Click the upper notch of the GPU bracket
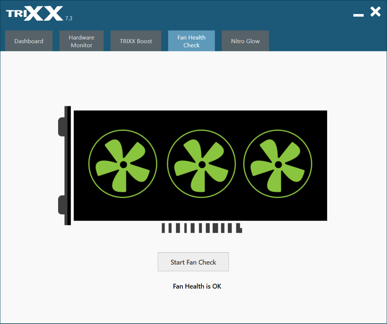 (x=61, y=127)
